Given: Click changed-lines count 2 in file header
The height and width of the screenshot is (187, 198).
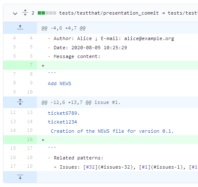Looking at the screenshot, I should (33, 13).
